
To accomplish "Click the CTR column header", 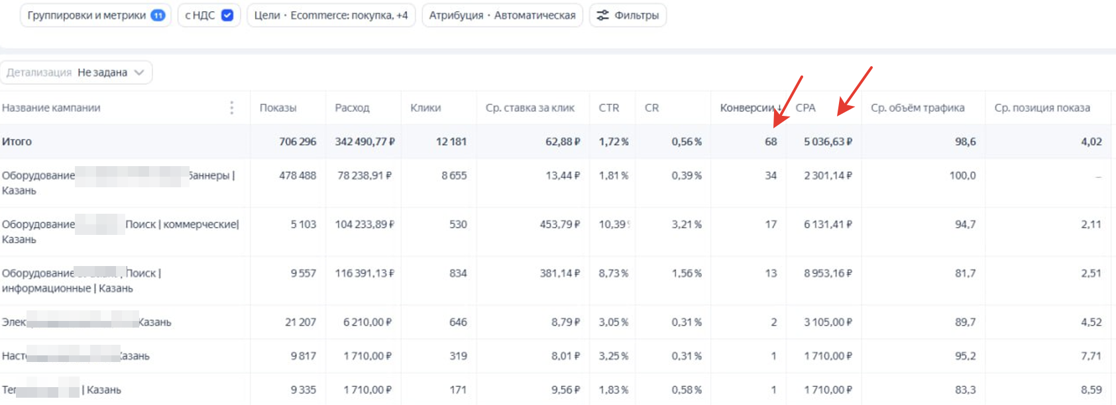I will click(608, 108).
